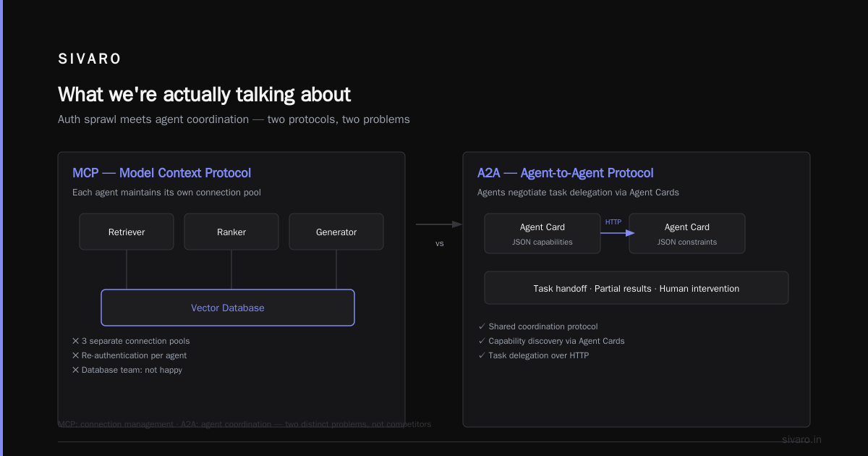Select the heading 'What we're actually talking about'
This screenshot has width=868, height=456.
(204, 95)
